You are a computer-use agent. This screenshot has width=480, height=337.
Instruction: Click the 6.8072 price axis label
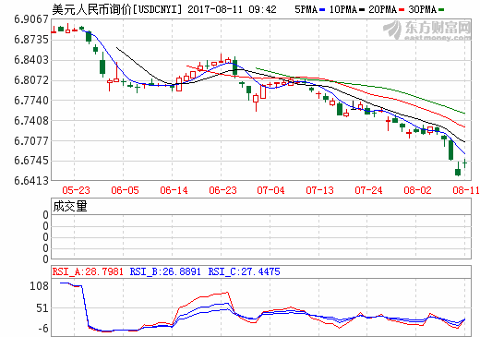(31, 80)
